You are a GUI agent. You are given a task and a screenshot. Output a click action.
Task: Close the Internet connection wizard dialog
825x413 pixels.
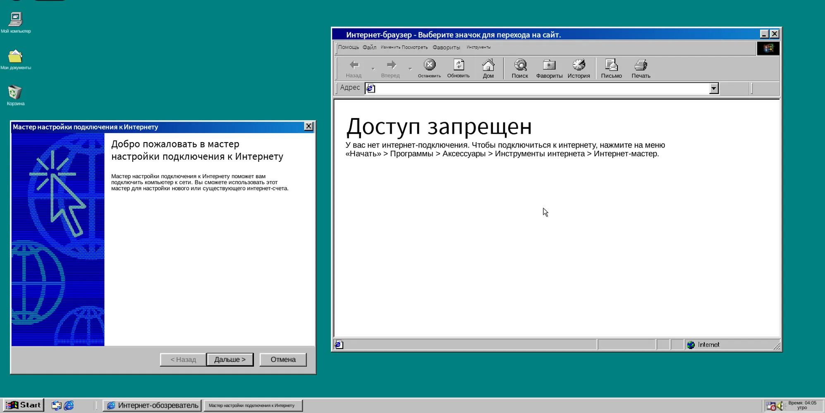[308, 126]
